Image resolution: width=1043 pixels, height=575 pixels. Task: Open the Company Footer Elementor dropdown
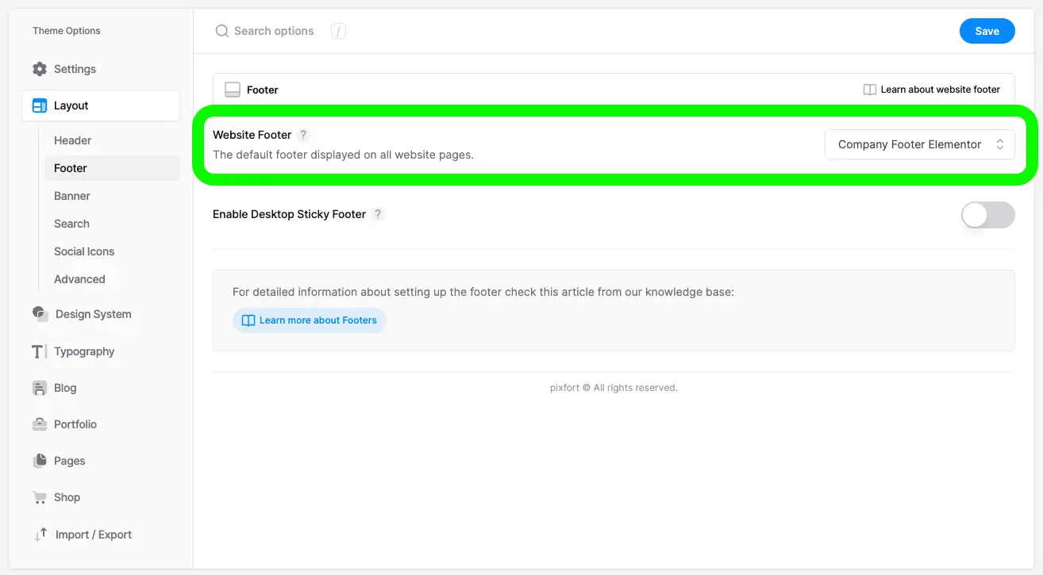click(x=920, y=144)
